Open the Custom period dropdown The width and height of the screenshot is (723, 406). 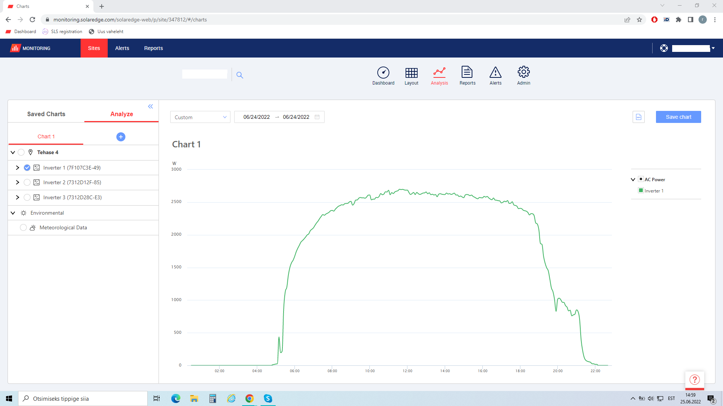(x=200, y=117)
